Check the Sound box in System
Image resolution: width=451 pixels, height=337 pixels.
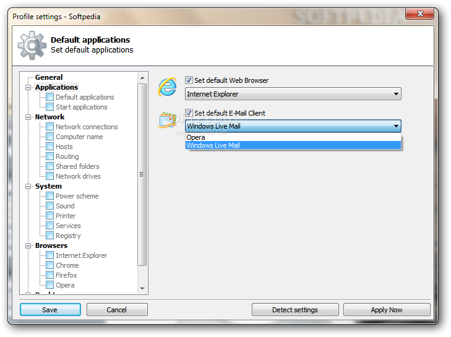pyautogui.click(x=49, y=206)
